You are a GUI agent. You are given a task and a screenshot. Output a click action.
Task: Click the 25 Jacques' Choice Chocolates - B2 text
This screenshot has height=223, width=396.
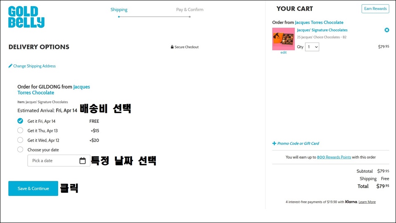pos(322,37)
